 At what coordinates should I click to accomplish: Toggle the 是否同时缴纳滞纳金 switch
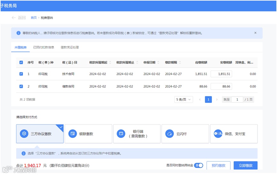click(199, 165)
